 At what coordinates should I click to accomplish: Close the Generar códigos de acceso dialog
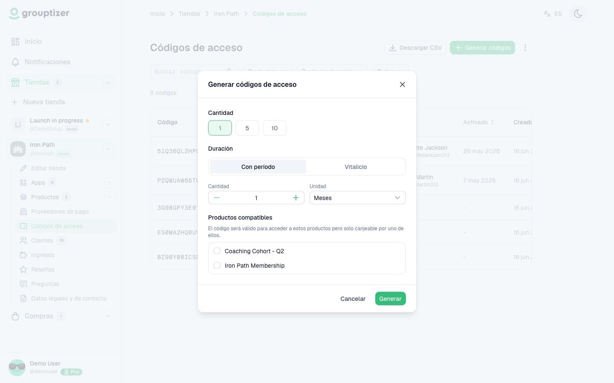tap(403, 84)
